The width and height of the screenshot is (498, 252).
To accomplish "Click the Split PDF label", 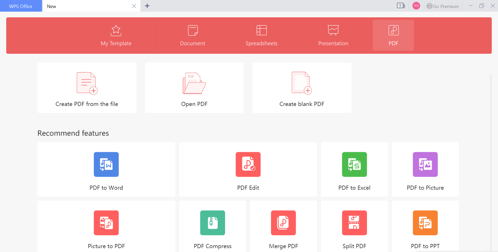I will 355,246.
